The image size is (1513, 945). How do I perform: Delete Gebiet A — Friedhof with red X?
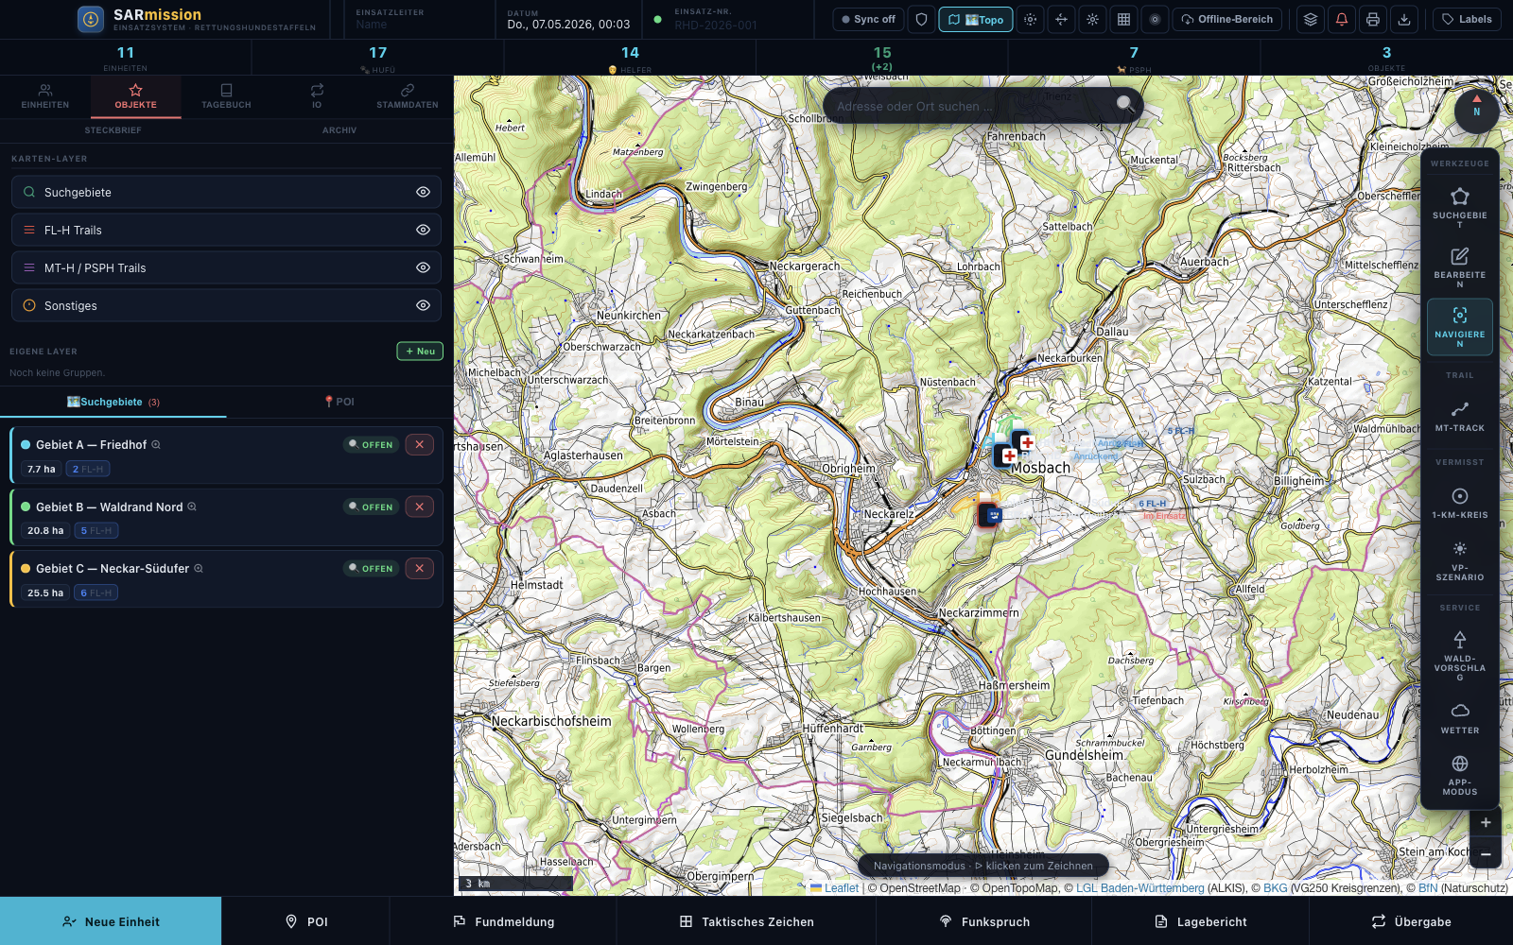[x=420, y=444]
